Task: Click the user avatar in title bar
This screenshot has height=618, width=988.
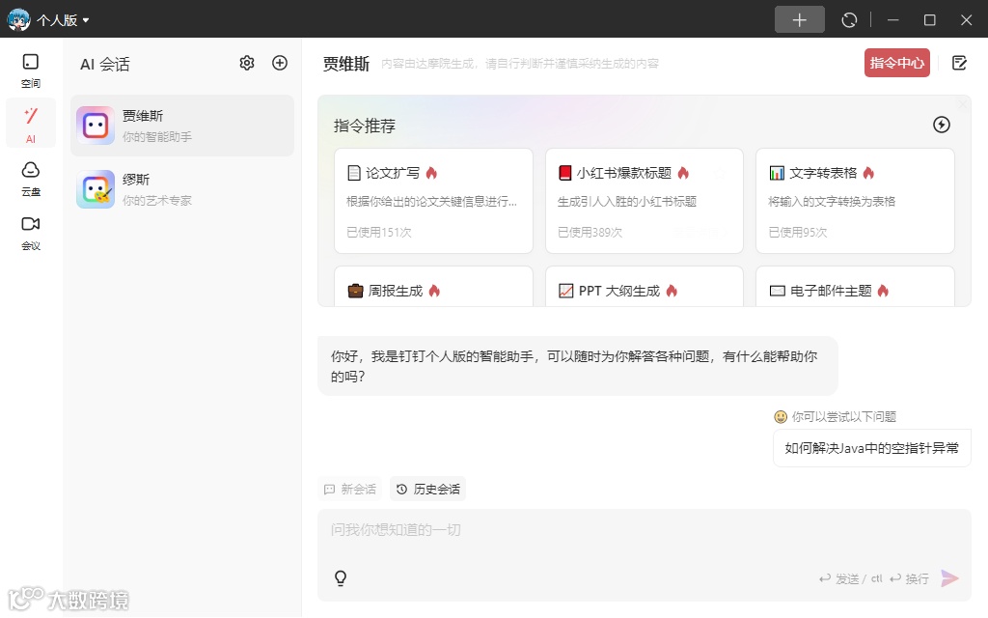Action: (x=18, y=19)
